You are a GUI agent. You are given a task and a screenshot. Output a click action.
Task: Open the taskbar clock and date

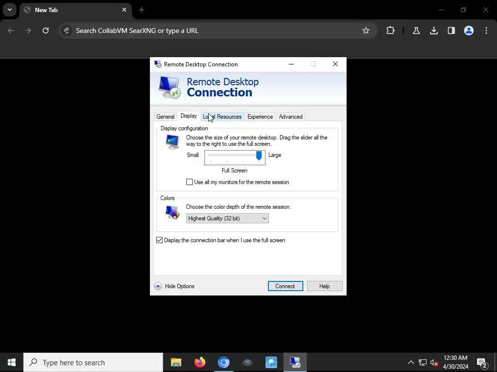tap(455, 362)
